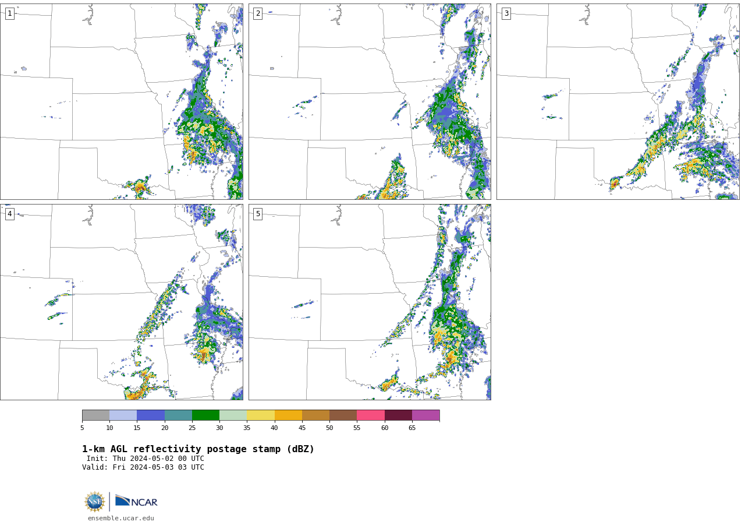Viewport: 745px width, 525px height.
Task: Click the blue 15-20 dBZ swatch
Action: coord(151,415)
